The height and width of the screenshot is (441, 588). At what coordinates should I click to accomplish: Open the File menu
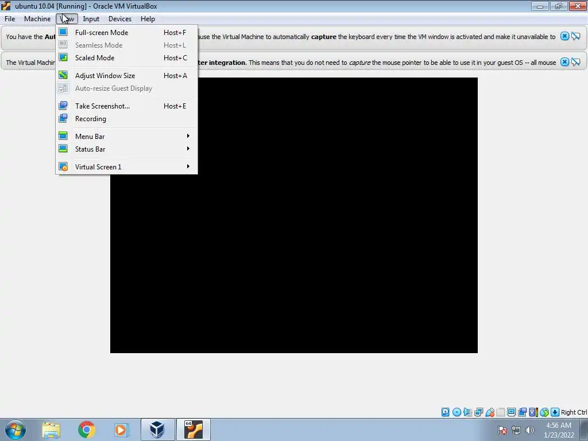tap(10, 19)
